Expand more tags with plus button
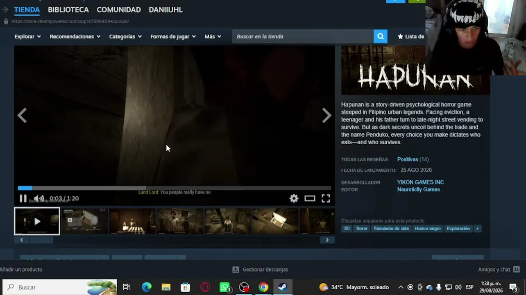The height and width of the screenshot is (295, 526). click(477, 229)
